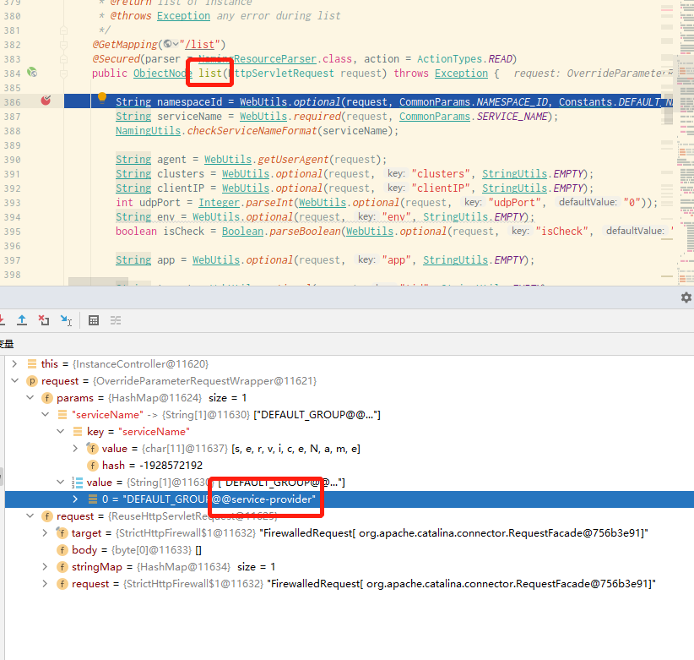Click the yellow lightbulb intention icon
Image resolution: width=694 pixels, height=660 pixels.
click(x=102, y=97)
